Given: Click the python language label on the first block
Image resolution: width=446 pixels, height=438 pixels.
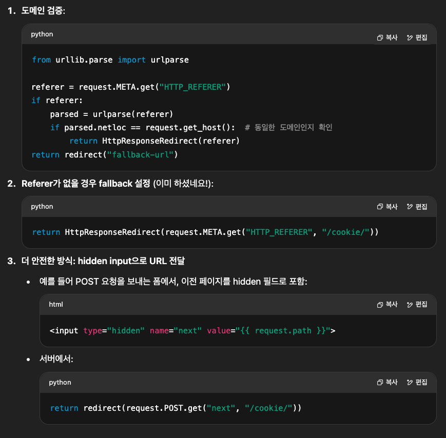Looking at the screenshot, I should coord(42,34).
